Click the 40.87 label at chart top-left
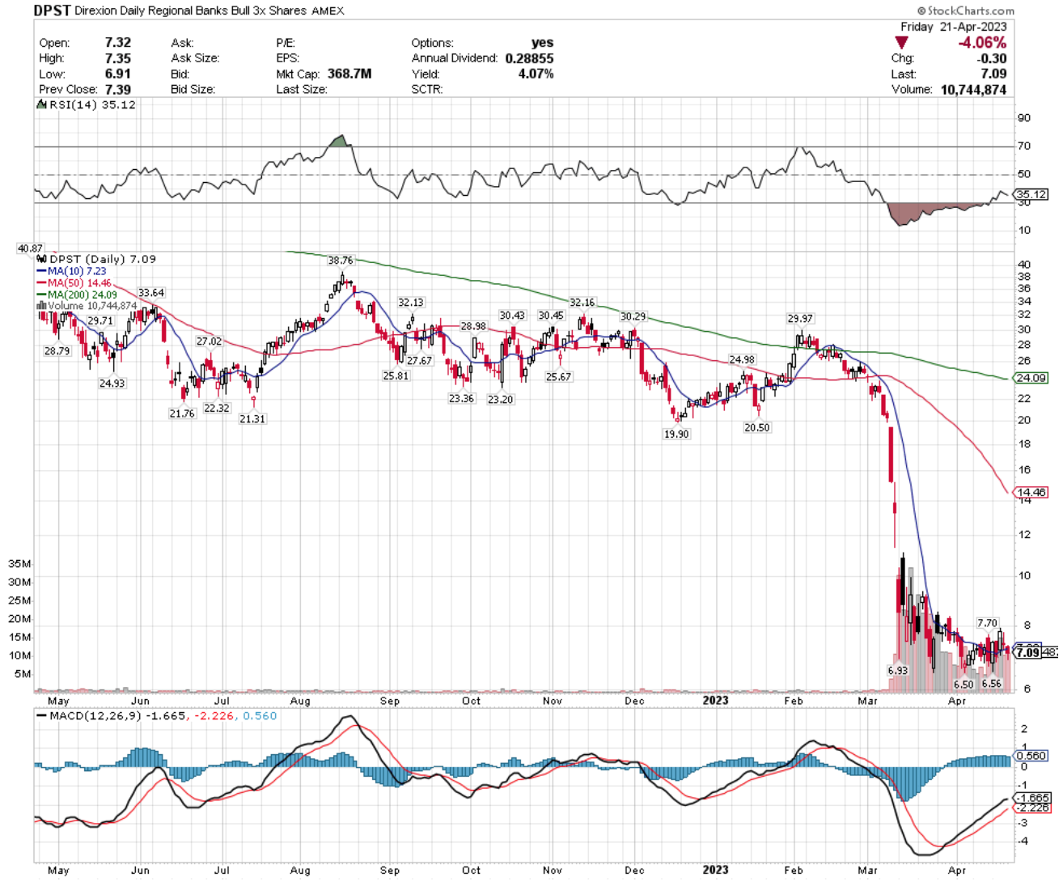Viewport: 1063px width, 882px height. (x=31, y=248)
